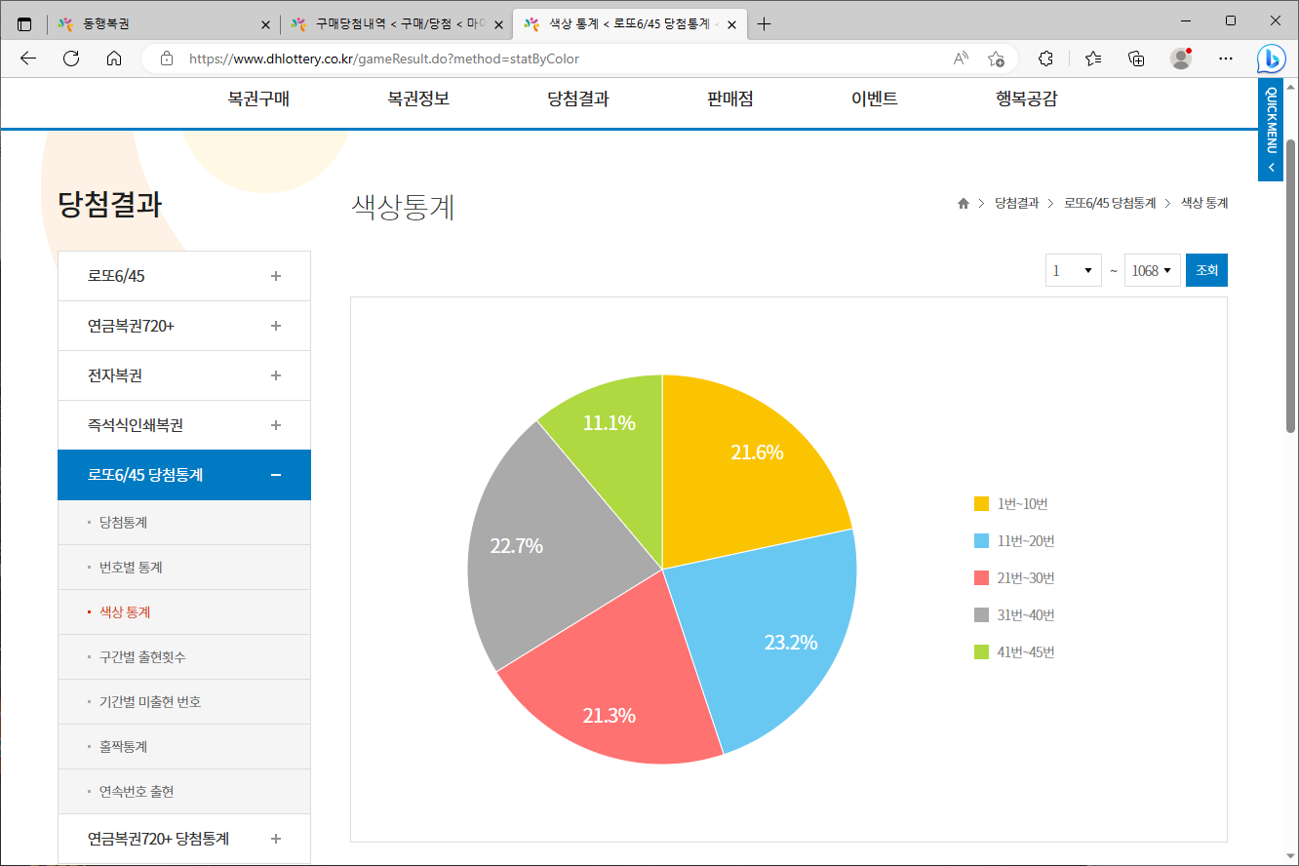The image size is (1299, 866).
Task: Open 연속번호 출현 submenu link
Action: pyautogui.click(x=137, y=792)
